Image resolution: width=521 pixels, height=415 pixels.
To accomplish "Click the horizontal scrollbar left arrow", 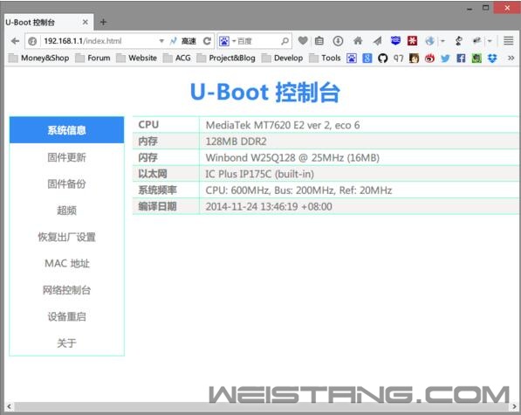I will (9, 406).
